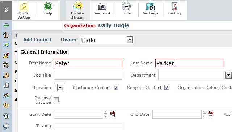Expand the sidebar with the double chevron
The height and width of the screenshot is (132, 232).
(6, 10)
